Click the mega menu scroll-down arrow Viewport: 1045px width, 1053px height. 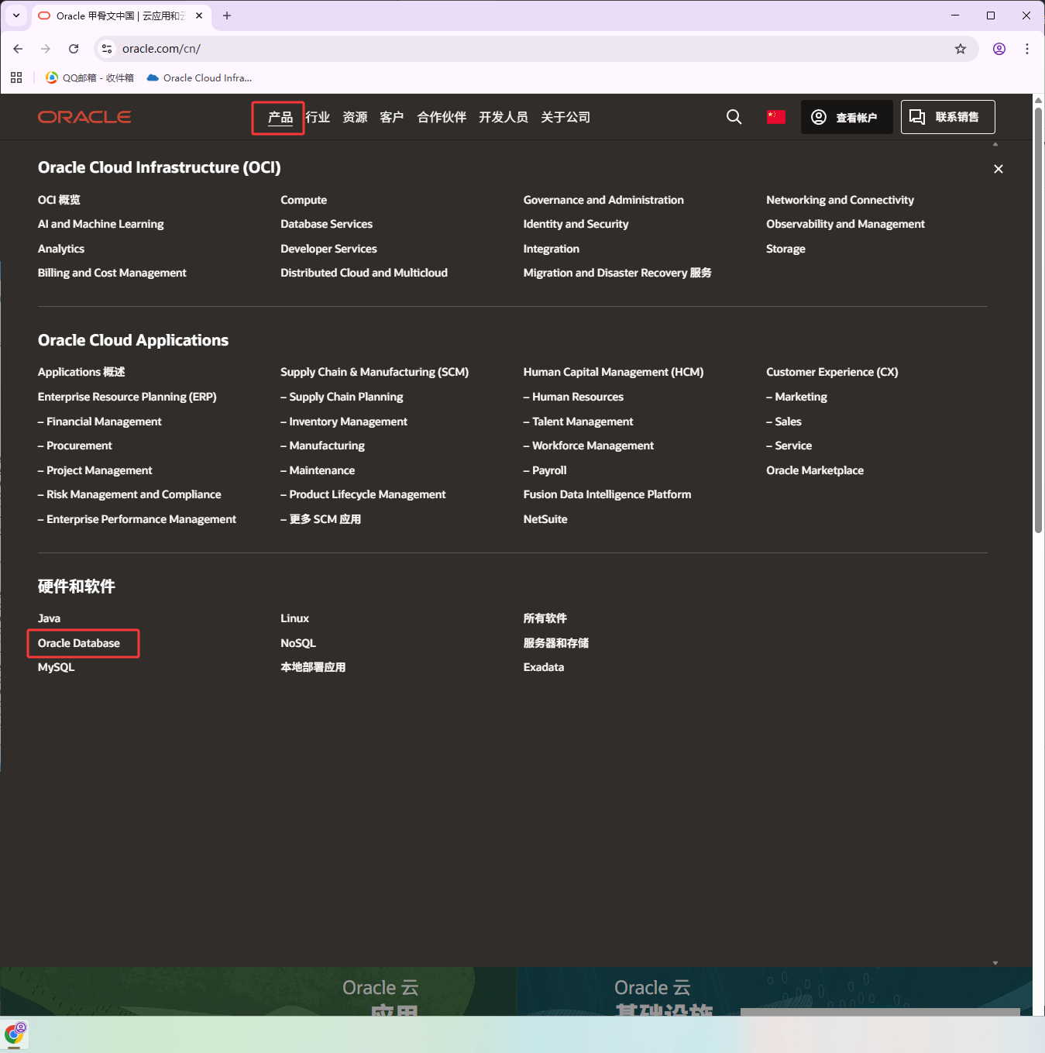995,963
